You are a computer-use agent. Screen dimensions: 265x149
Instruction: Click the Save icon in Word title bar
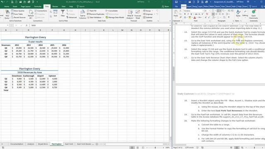tap(176, 2)
